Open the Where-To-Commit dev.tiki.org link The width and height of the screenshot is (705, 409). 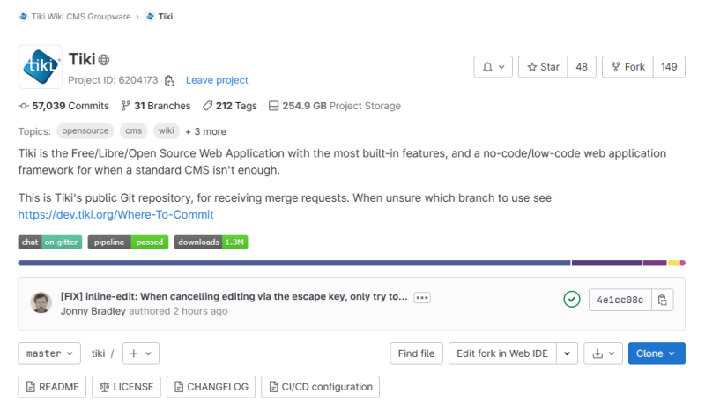point(116,214)
